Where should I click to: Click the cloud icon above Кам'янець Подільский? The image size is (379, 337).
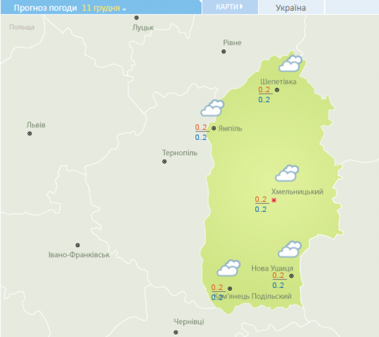click(229, 268)
